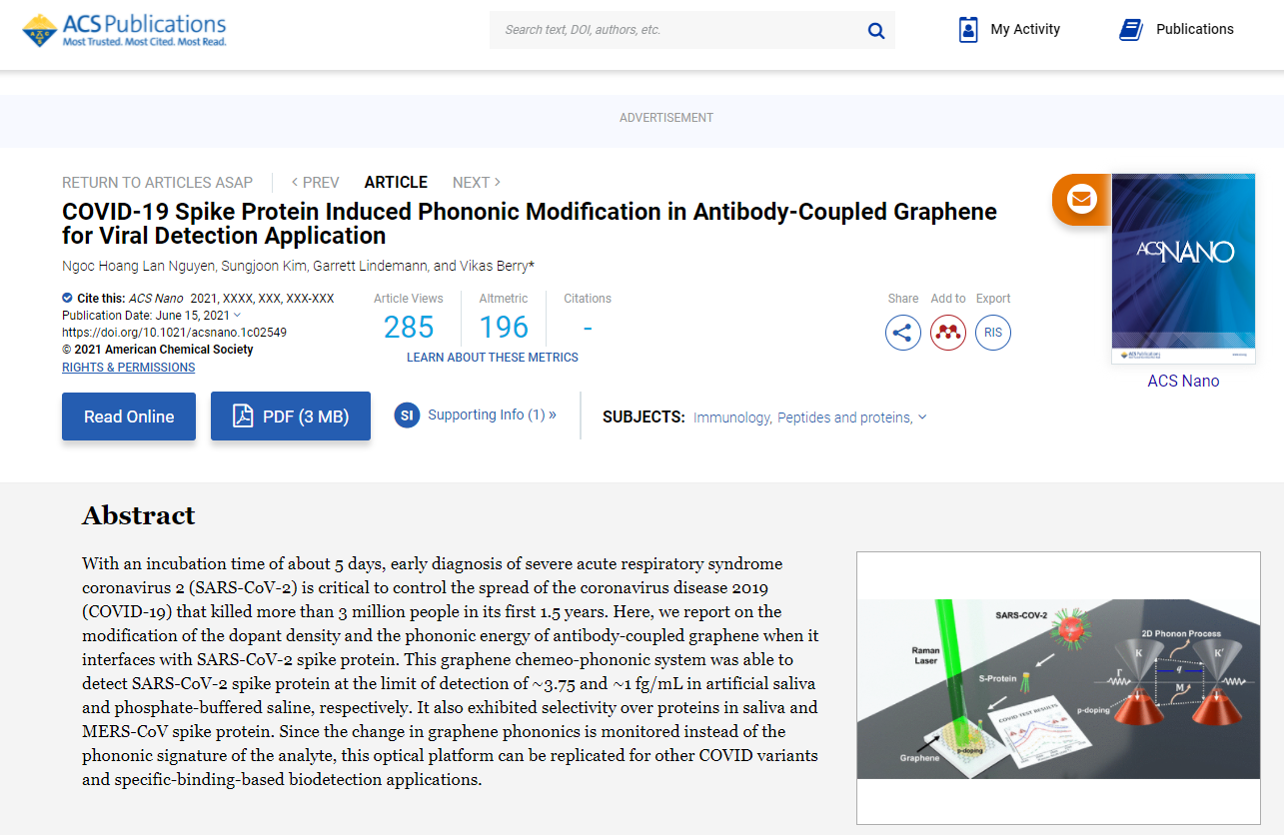Click the Share icon button
This screenshot has width=1284, height=835.
coord(903,333)
